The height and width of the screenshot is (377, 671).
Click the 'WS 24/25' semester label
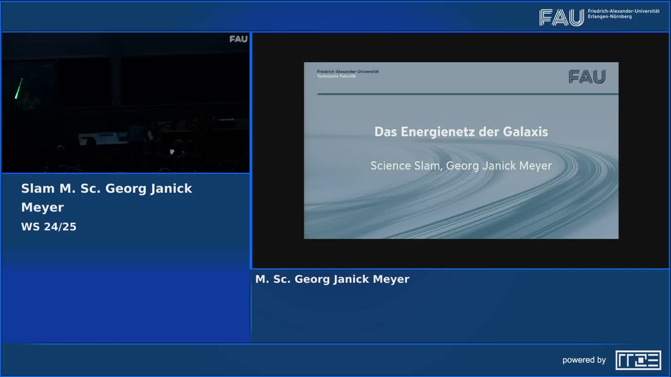click(49, 227)
